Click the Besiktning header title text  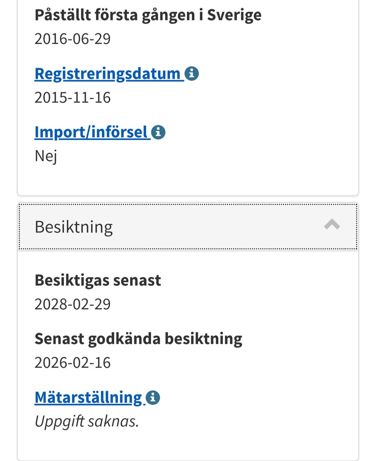click(x=74, y=227)
